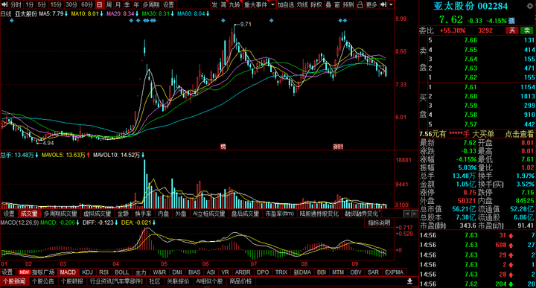The image size is (536, 288).
Task: Open the 指标说明 indicator description button
Action: click(379, 223)
